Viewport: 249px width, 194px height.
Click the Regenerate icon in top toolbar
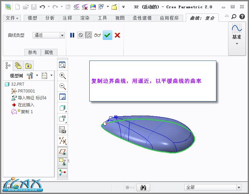(68, 7)
